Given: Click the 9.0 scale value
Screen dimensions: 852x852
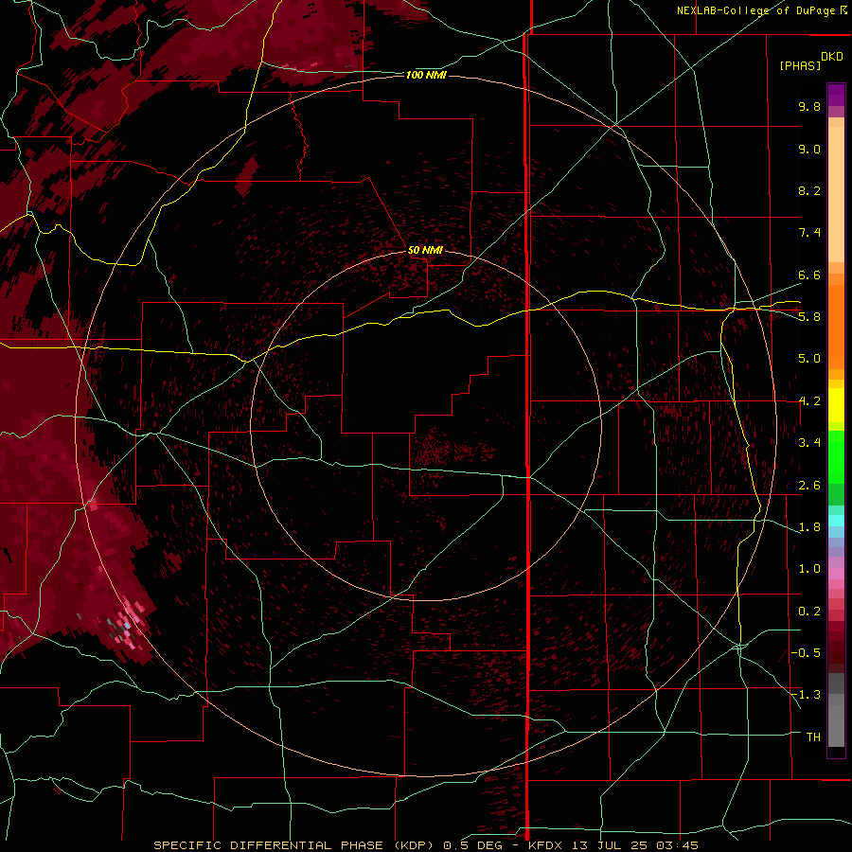Looking at the screenshot, I should [809, 149].
